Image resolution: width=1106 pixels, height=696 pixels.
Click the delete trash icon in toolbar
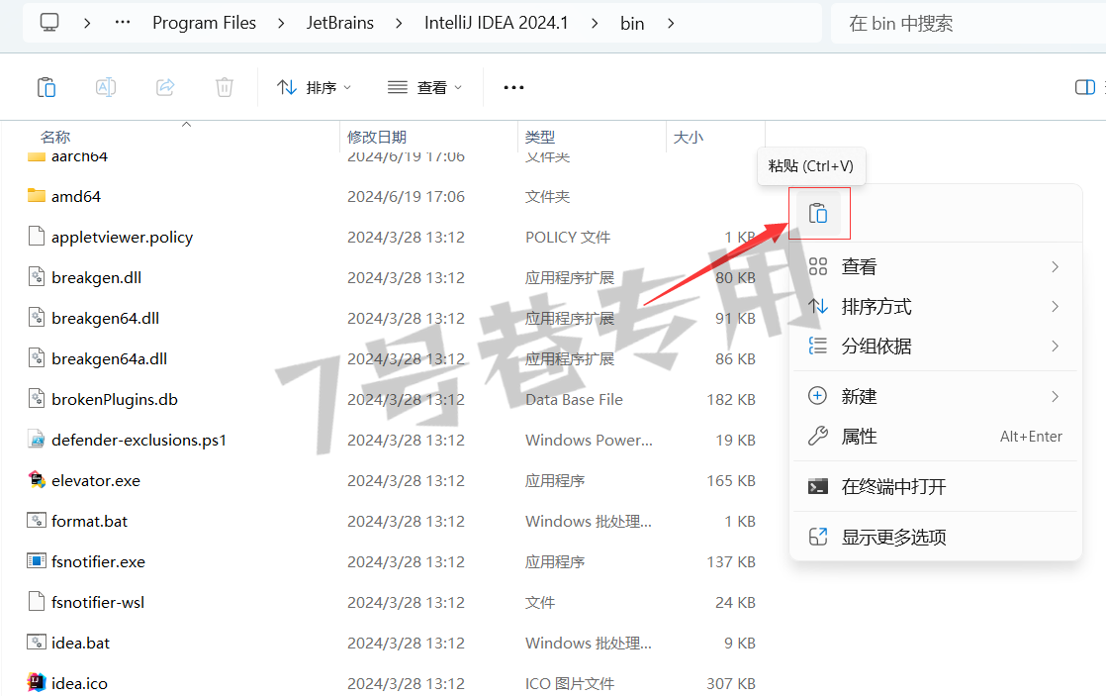[225, 87]
